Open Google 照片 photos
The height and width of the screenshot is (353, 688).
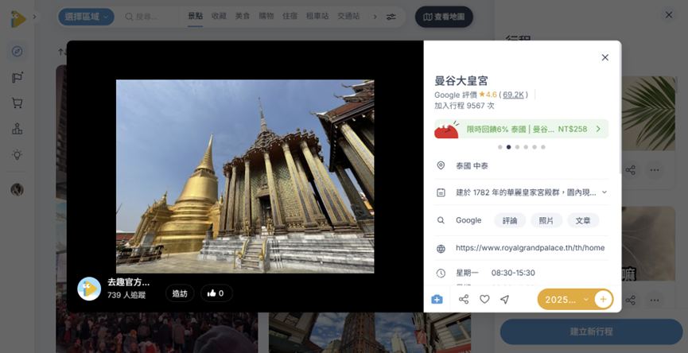(546, 220)
